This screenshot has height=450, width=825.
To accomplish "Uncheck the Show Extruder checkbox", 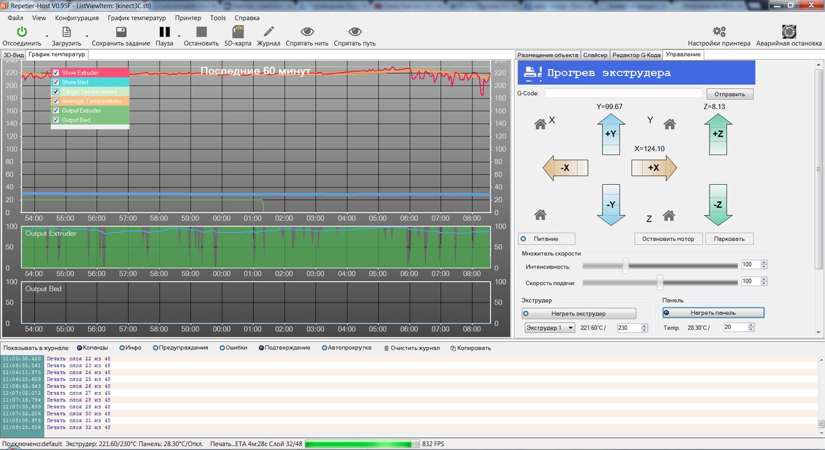I will click(56, 73).
